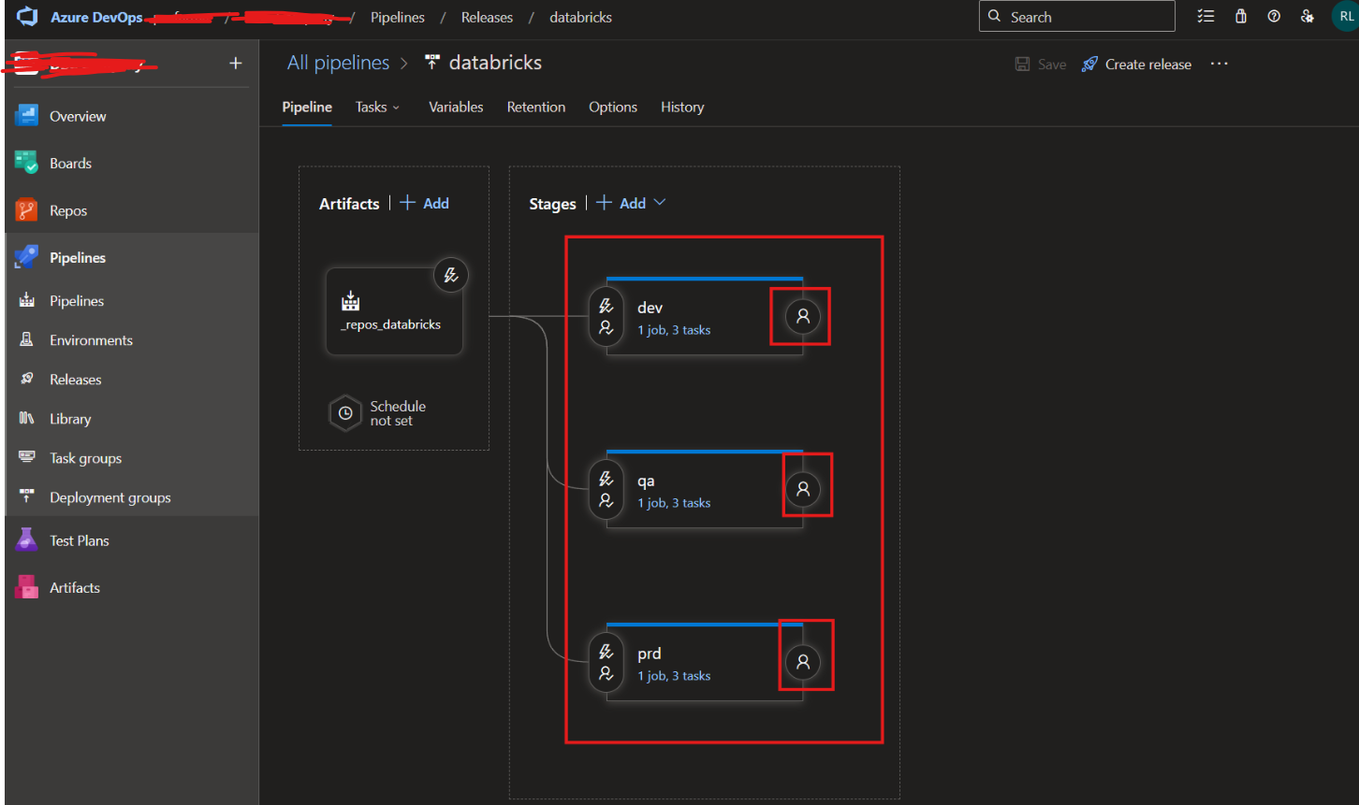Screen dimensions: 1359x805
Task: Click the Releases breadcrumb in top header
Action: click(487, 17)
